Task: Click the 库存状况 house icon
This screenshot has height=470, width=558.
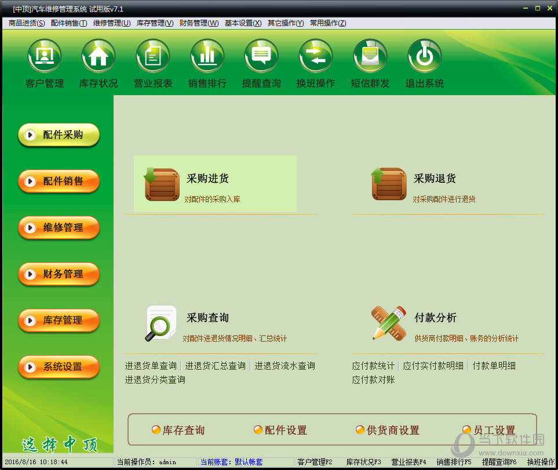Action: 99,56
